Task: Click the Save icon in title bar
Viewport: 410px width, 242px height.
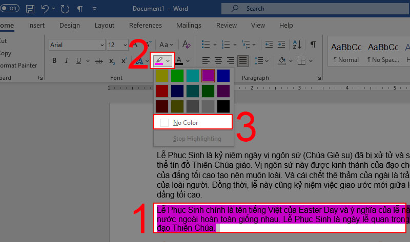Action: [x=30, y=9]
